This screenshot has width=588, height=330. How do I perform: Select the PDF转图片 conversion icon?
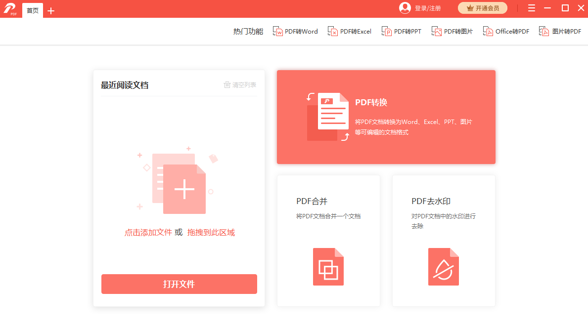437,31
